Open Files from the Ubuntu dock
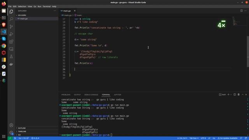The height and width of the screenshot is (140, 249). (x=4, y=11)
